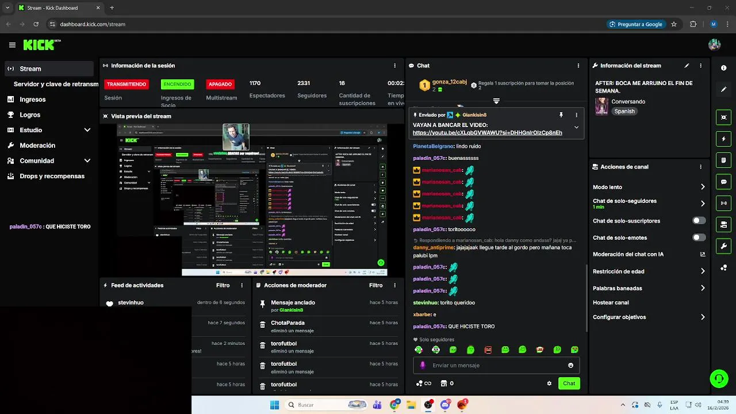Open the green headset support button
736x414 pixels.
719,378
